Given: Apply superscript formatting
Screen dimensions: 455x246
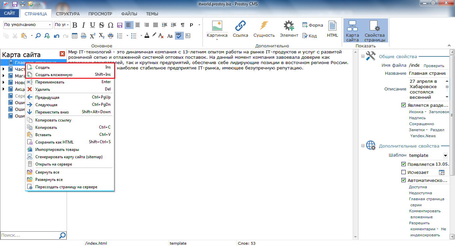Looking at the screenshot, I should click(x=93, y=36).
